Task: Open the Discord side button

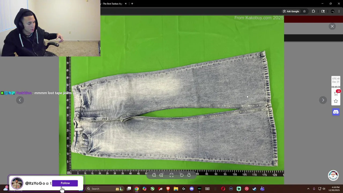Action: [x=336, y=112]
